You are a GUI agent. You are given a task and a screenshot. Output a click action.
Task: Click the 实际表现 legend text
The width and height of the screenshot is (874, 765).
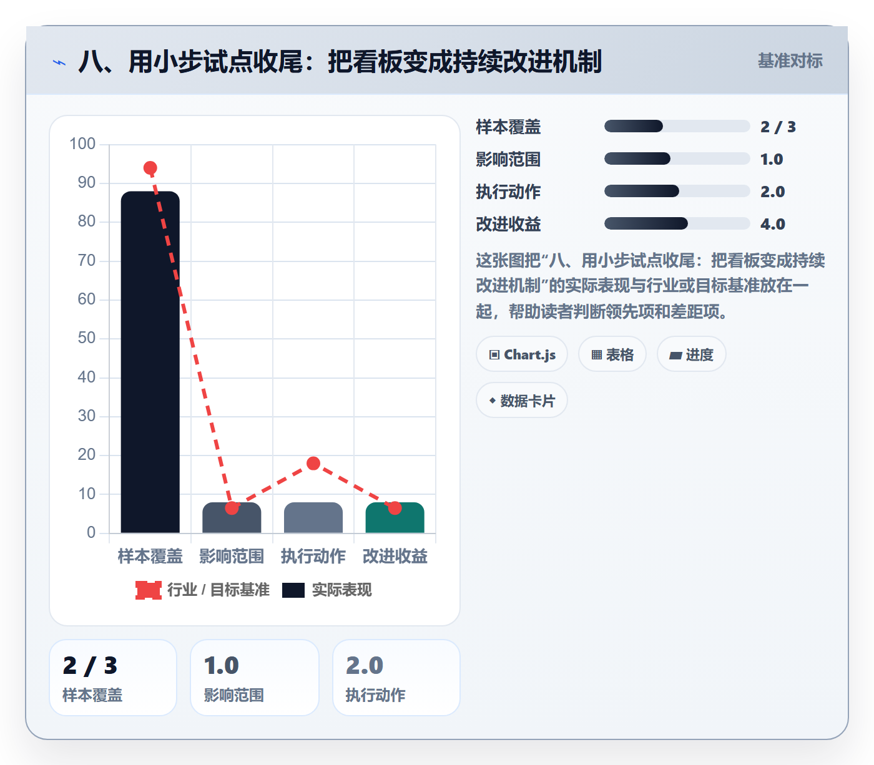click(341, 590)
